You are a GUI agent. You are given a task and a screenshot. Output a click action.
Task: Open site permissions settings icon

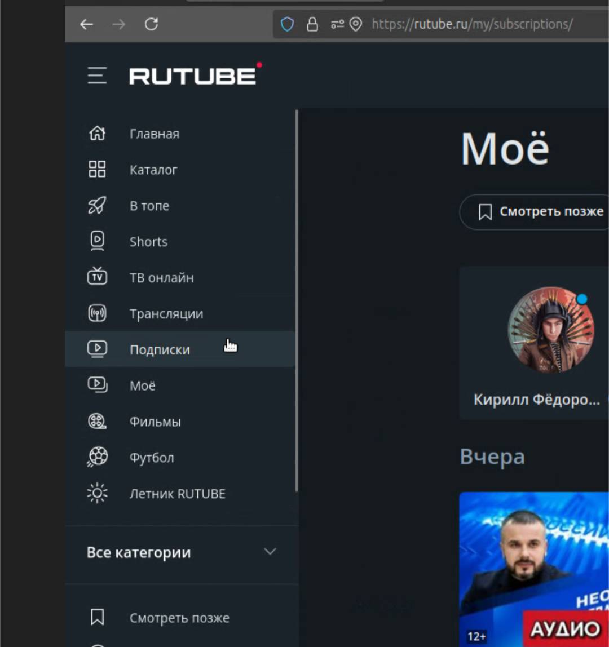tap(337, 24)
